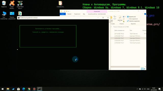Open Средства работы с приложениями tab
This screenshot has width=163, height=91.
pyautogui.click(x=97, y=14)
